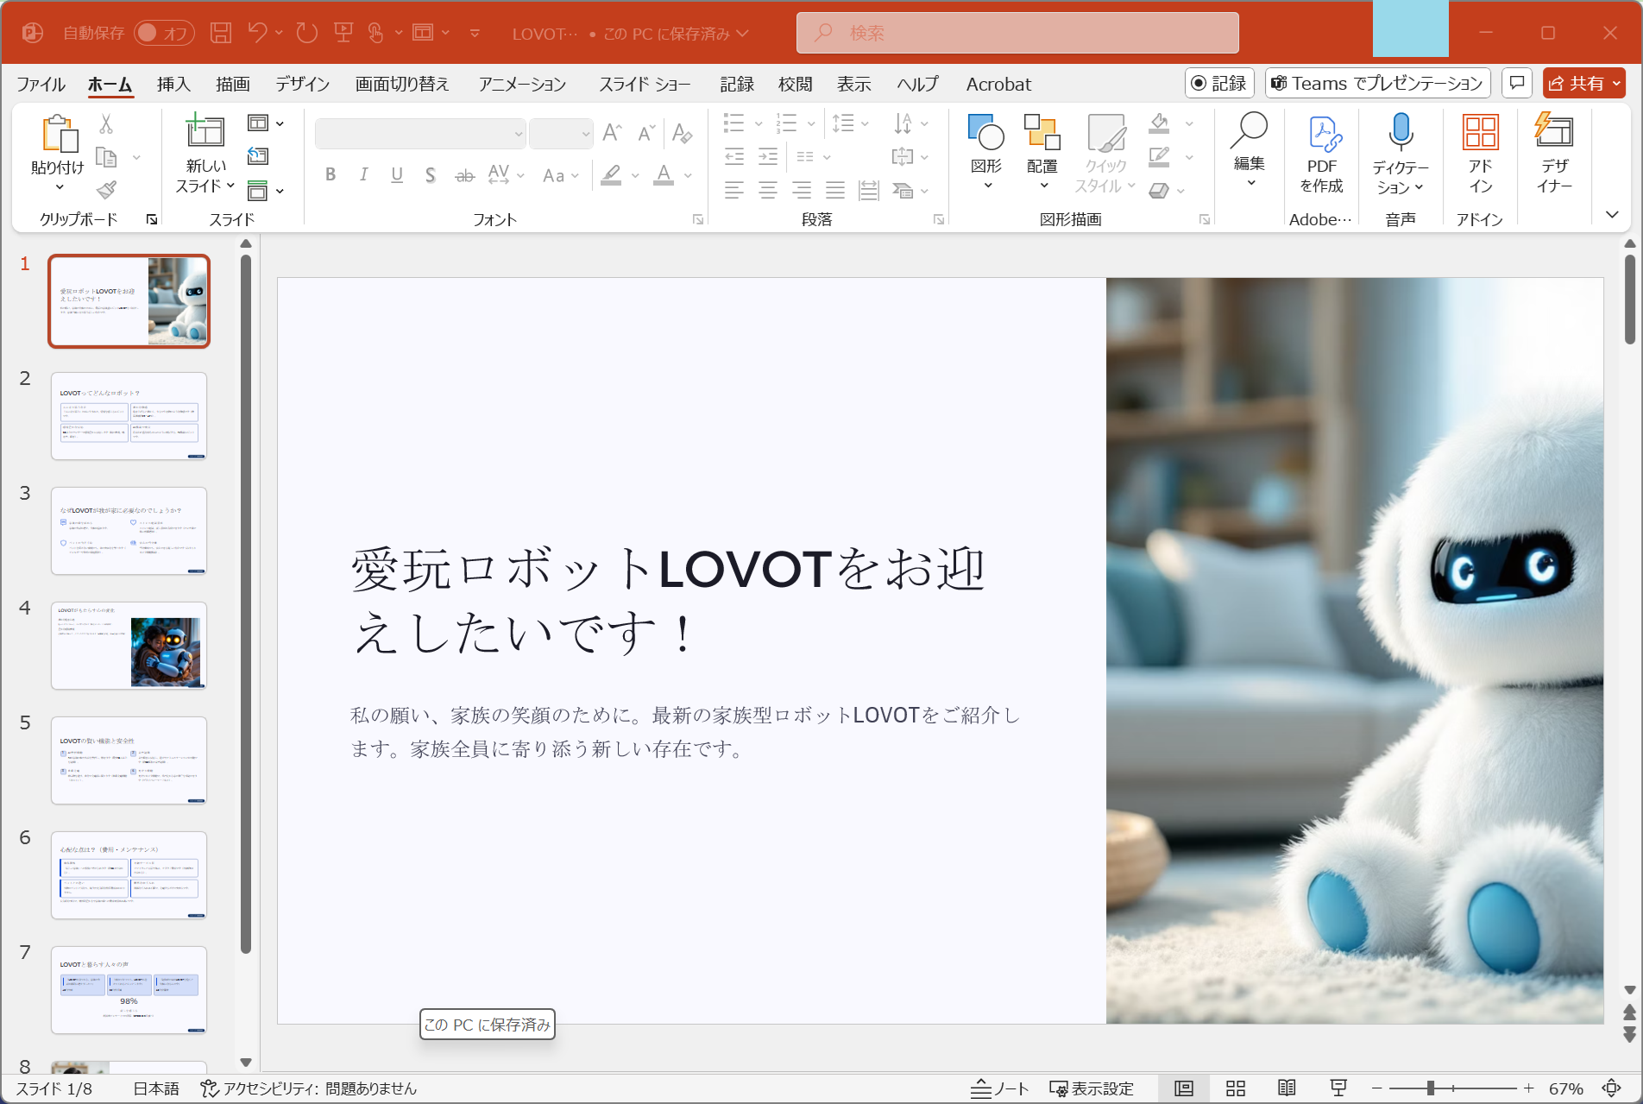Decrease list indent level icon

click(734, 156)
